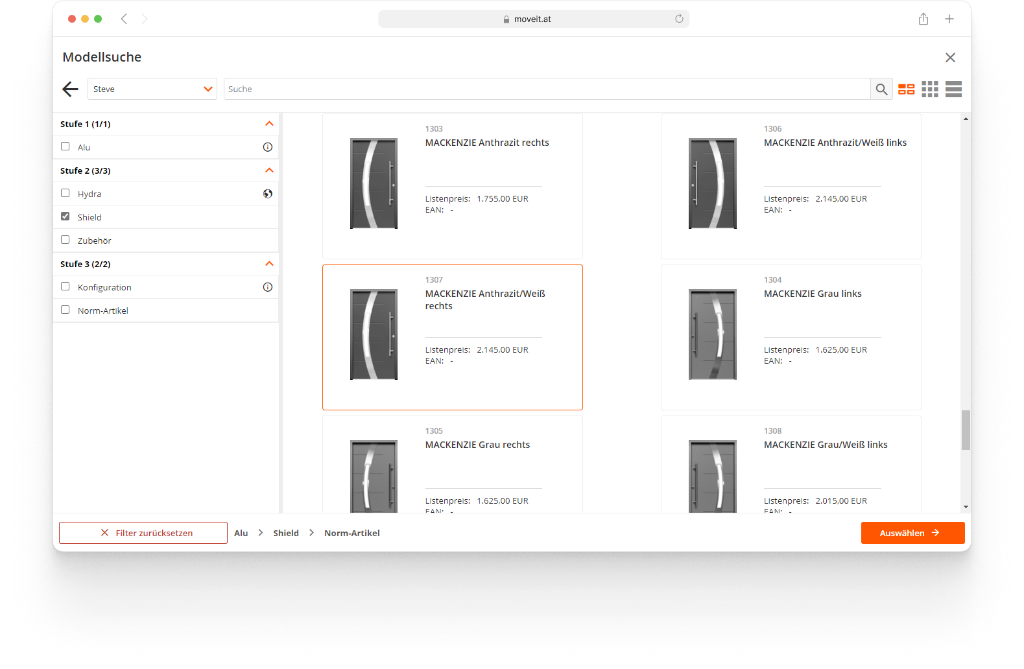Click the Modellsuche heading
1024x669 pixels.
click(102, 57)
